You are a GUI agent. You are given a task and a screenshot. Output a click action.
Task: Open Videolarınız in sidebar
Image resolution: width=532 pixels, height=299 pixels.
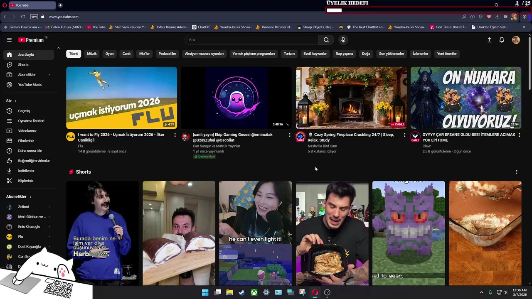[x=29, y=131]
